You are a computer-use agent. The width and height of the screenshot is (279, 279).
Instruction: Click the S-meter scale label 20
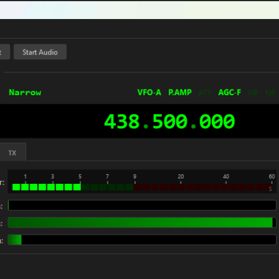point(181,176)
